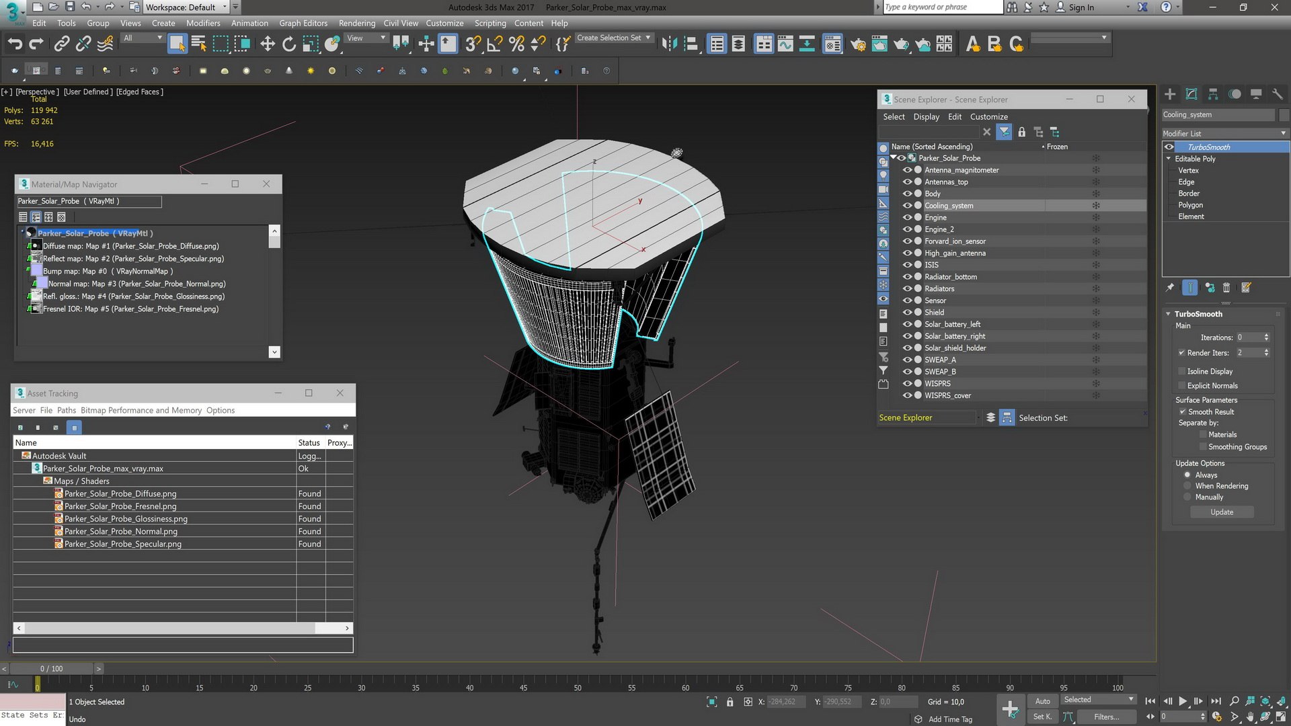The width and height of the screenshot is (1291, 726).
Task: Select the Rotate transform tool
Action: point(289,44)
